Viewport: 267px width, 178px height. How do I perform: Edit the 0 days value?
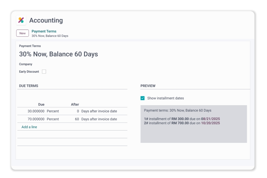tap(78, 111)
